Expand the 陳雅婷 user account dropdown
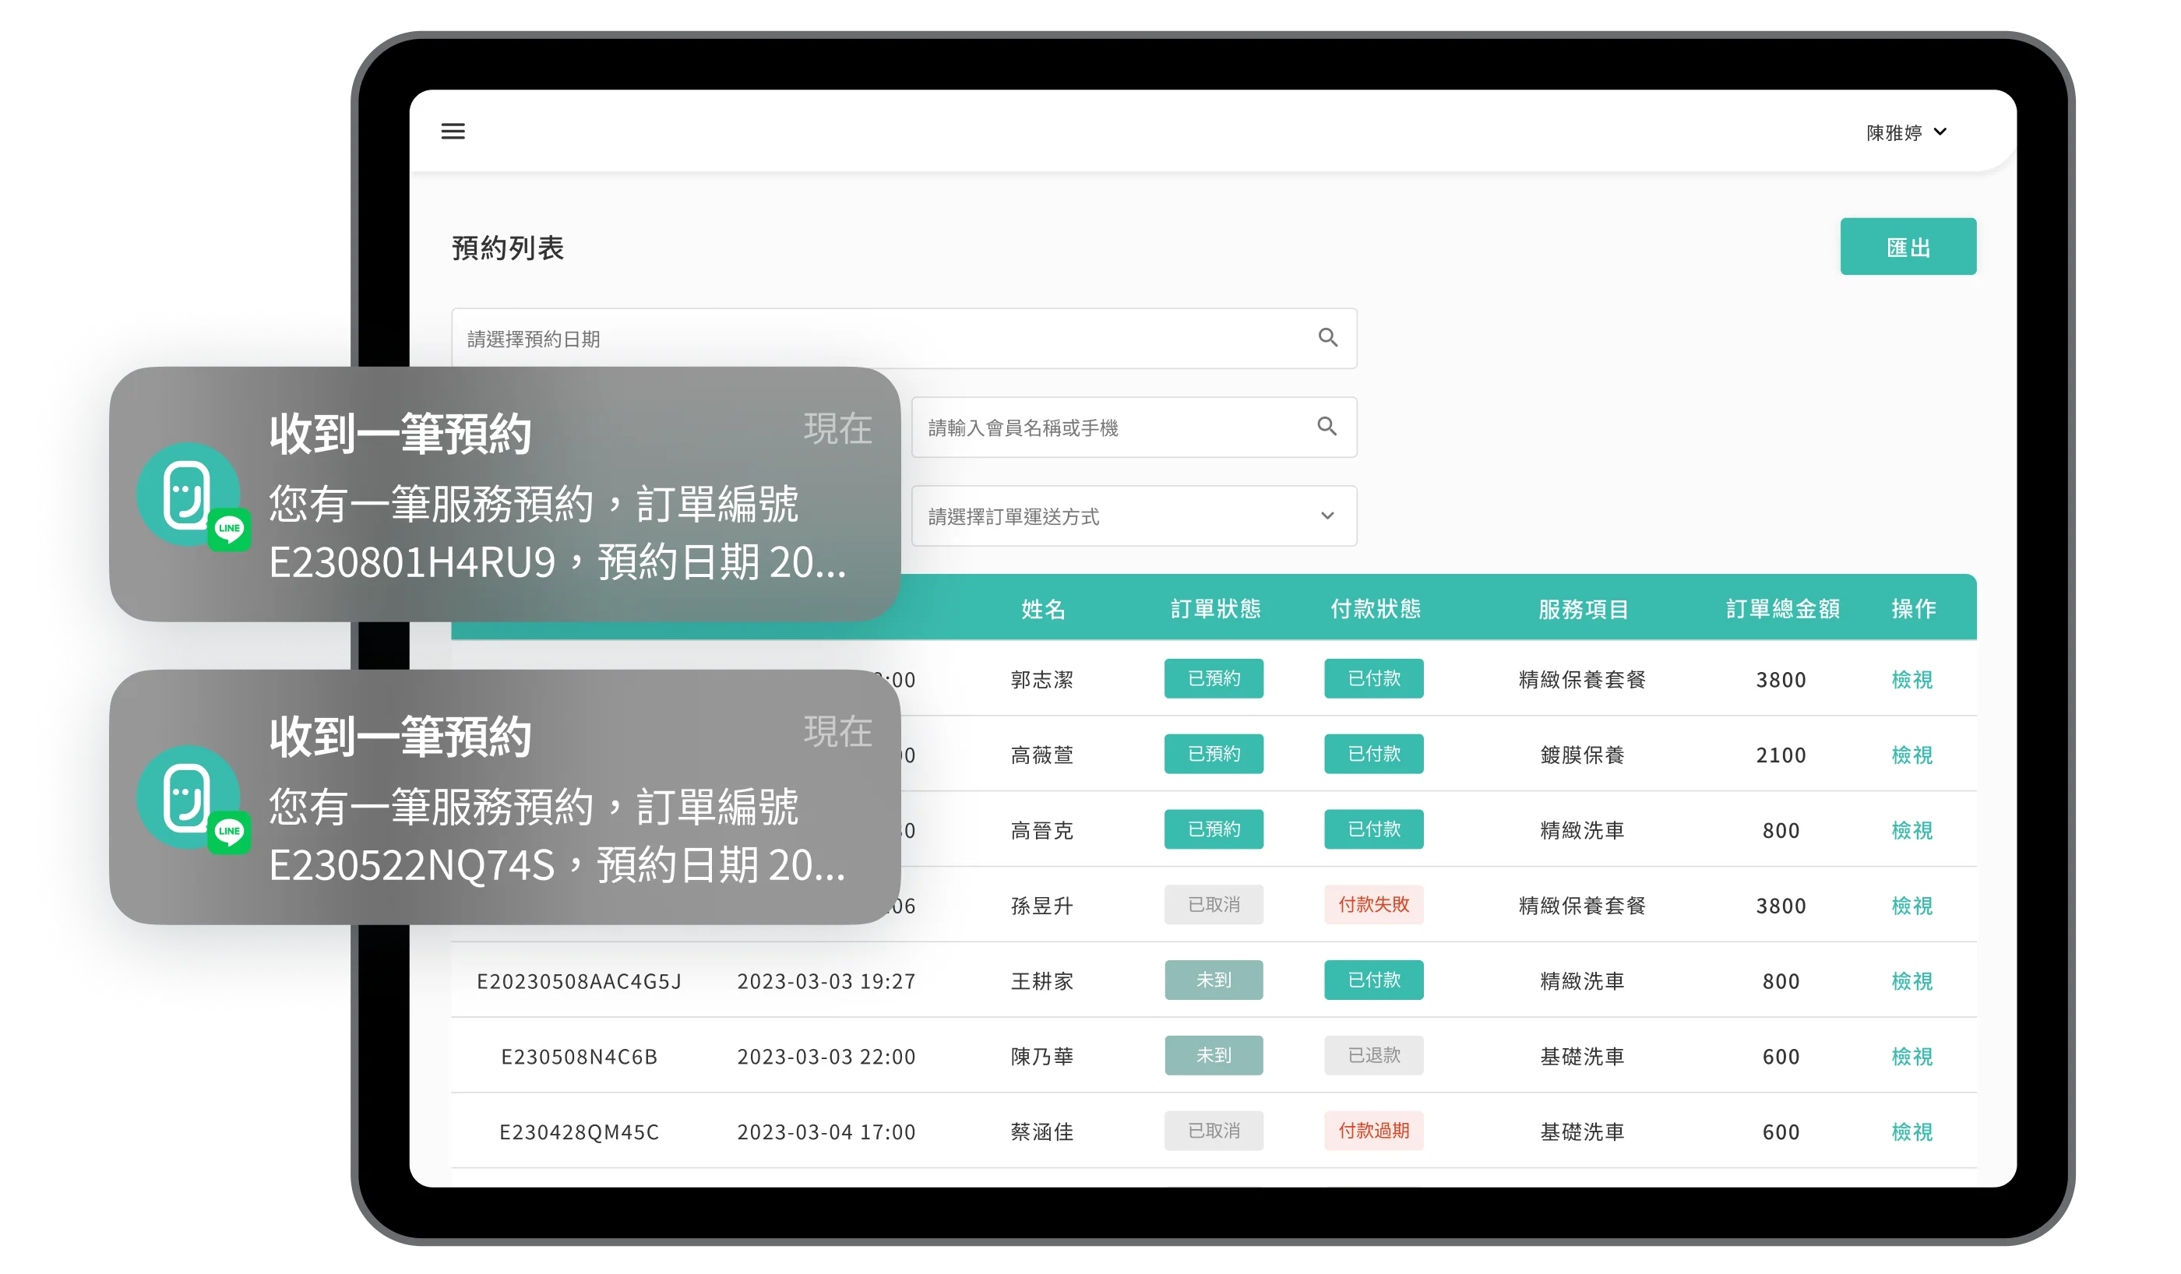Image resolution: width=2181 pixels, height=1274 pixels. [x=1906, y=132]
